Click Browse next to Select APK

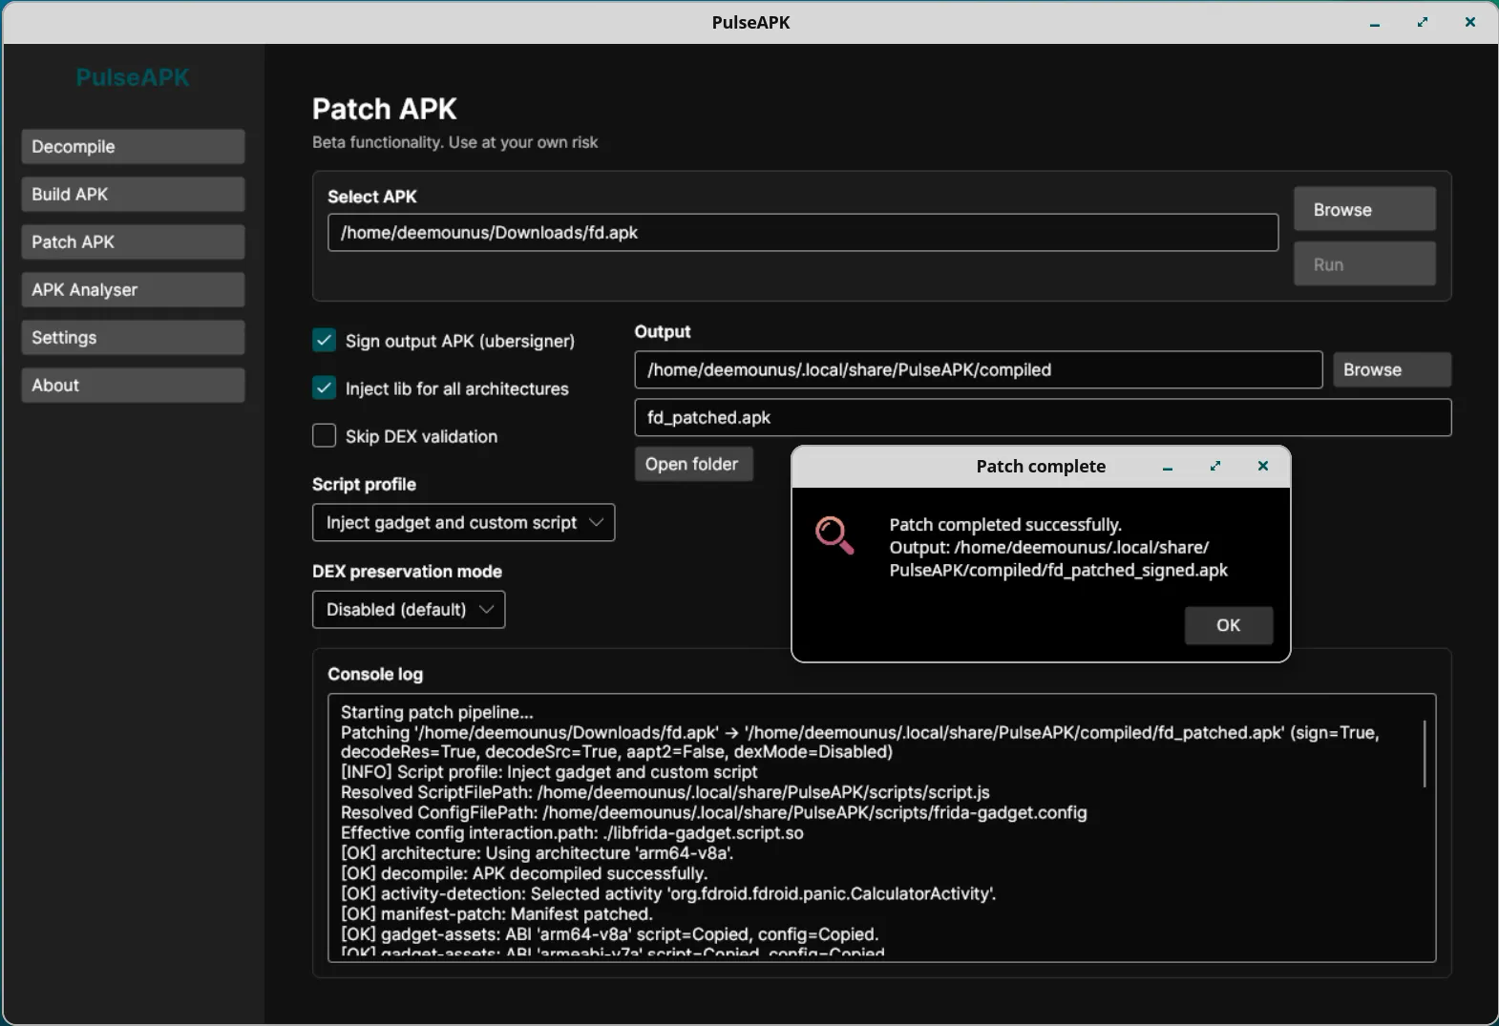1364,209
